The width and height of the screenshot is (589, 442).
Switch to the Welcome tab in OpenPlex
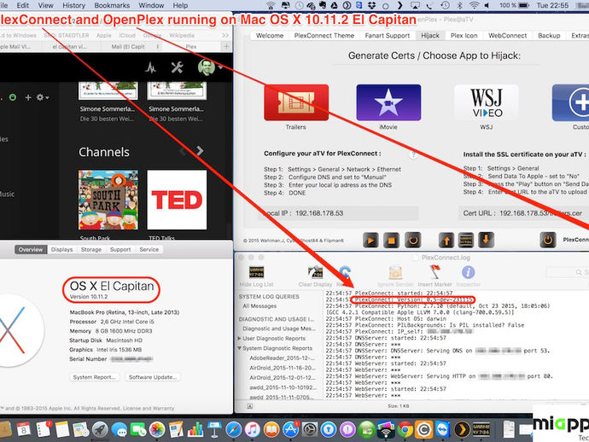[x=270, y=36]
